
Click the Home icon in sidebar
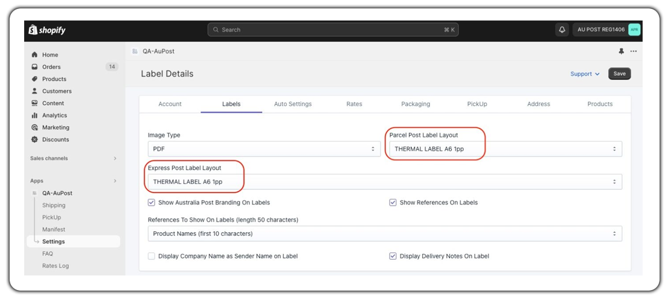34,55
